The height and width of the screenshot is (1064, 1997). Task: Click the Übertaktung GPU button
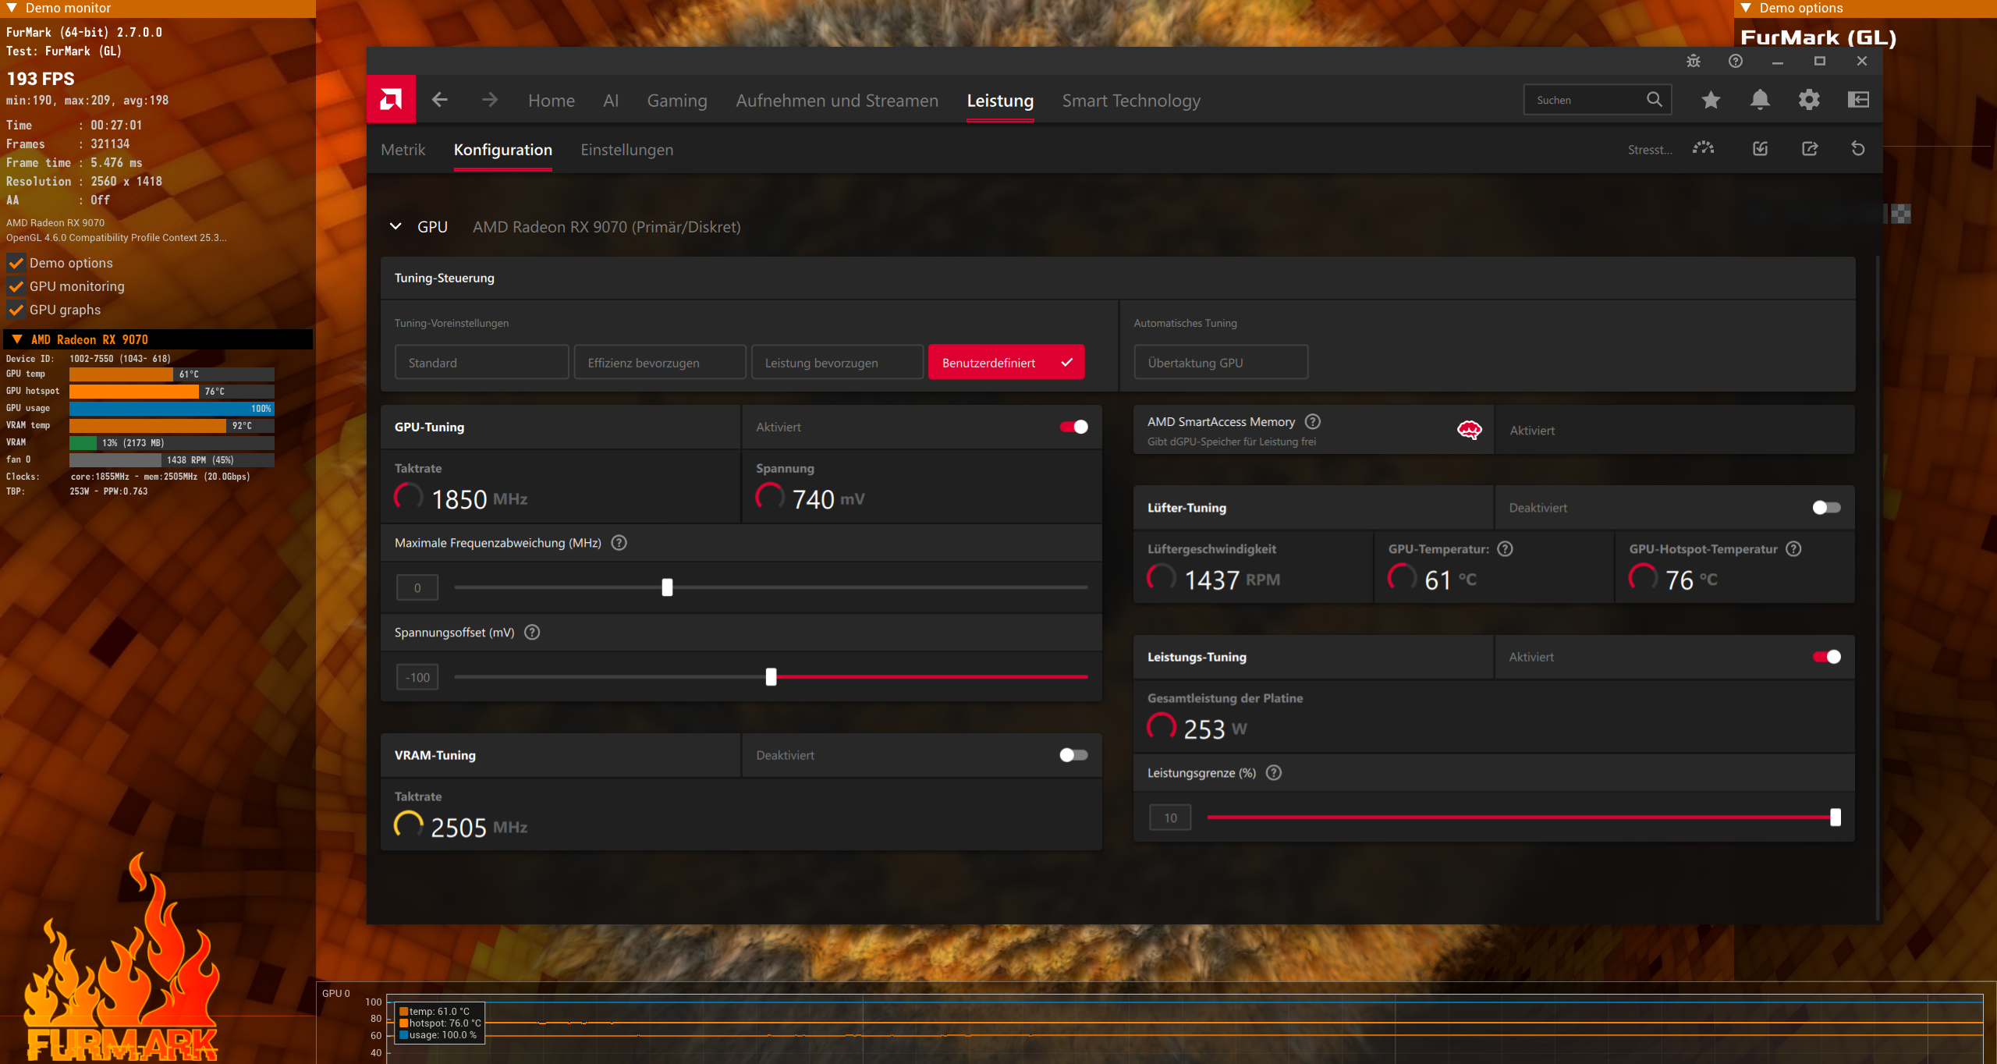point(1220,363)
